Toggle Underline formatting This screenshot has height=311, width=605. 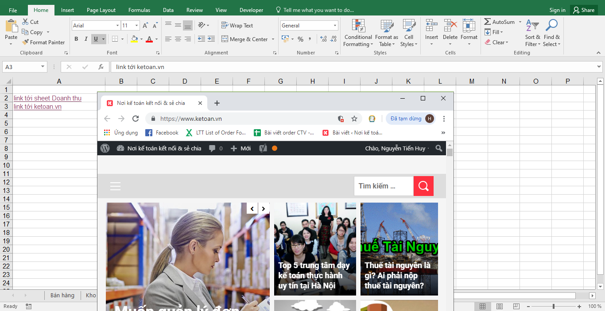pyautogui.click(x=96, y=39)
